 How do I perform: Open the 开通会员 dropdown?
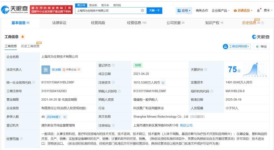pyautogui.click(x=243, y=11)
